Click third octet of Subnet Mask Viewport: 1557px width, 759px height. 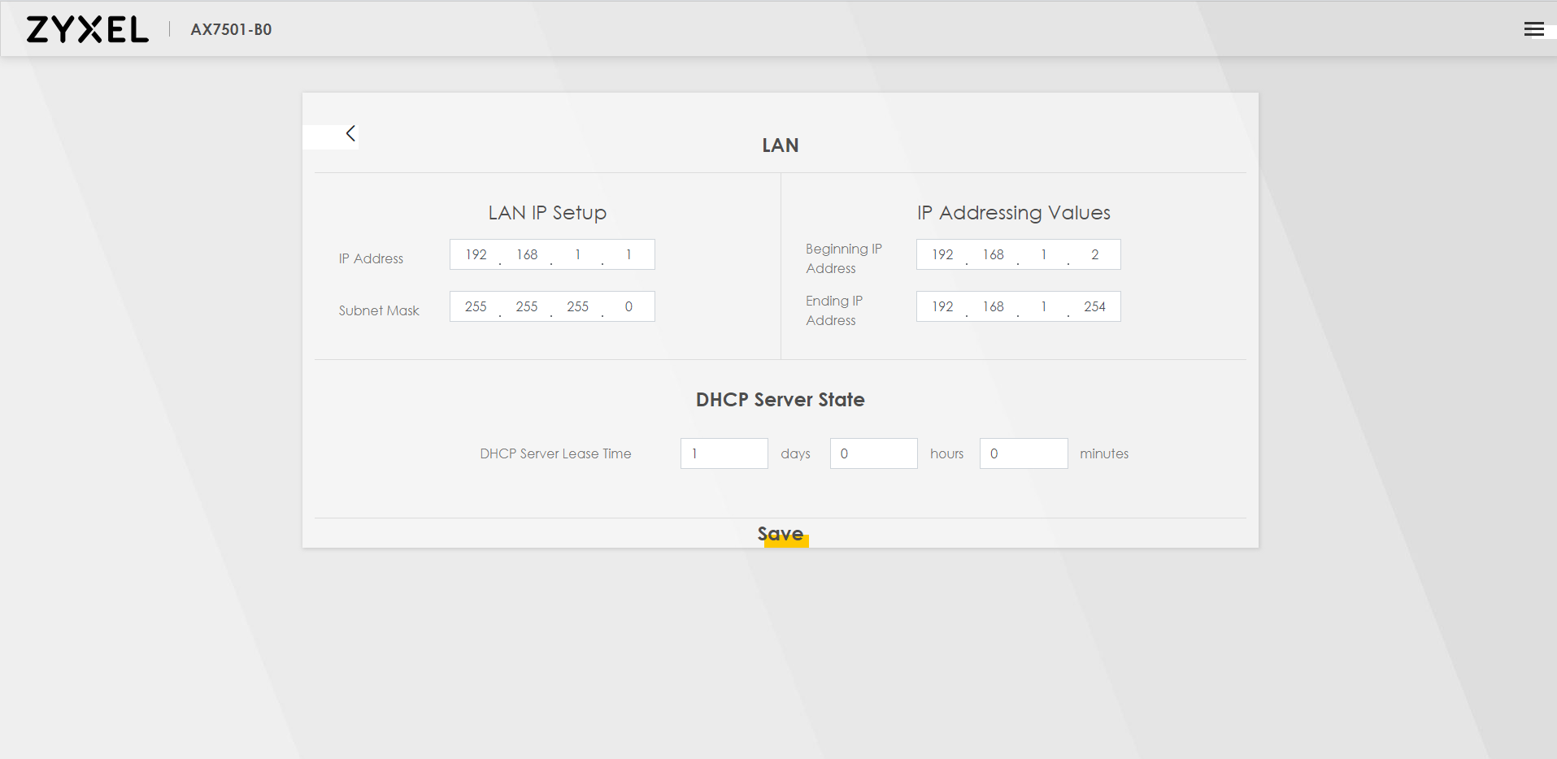(577, 306)
